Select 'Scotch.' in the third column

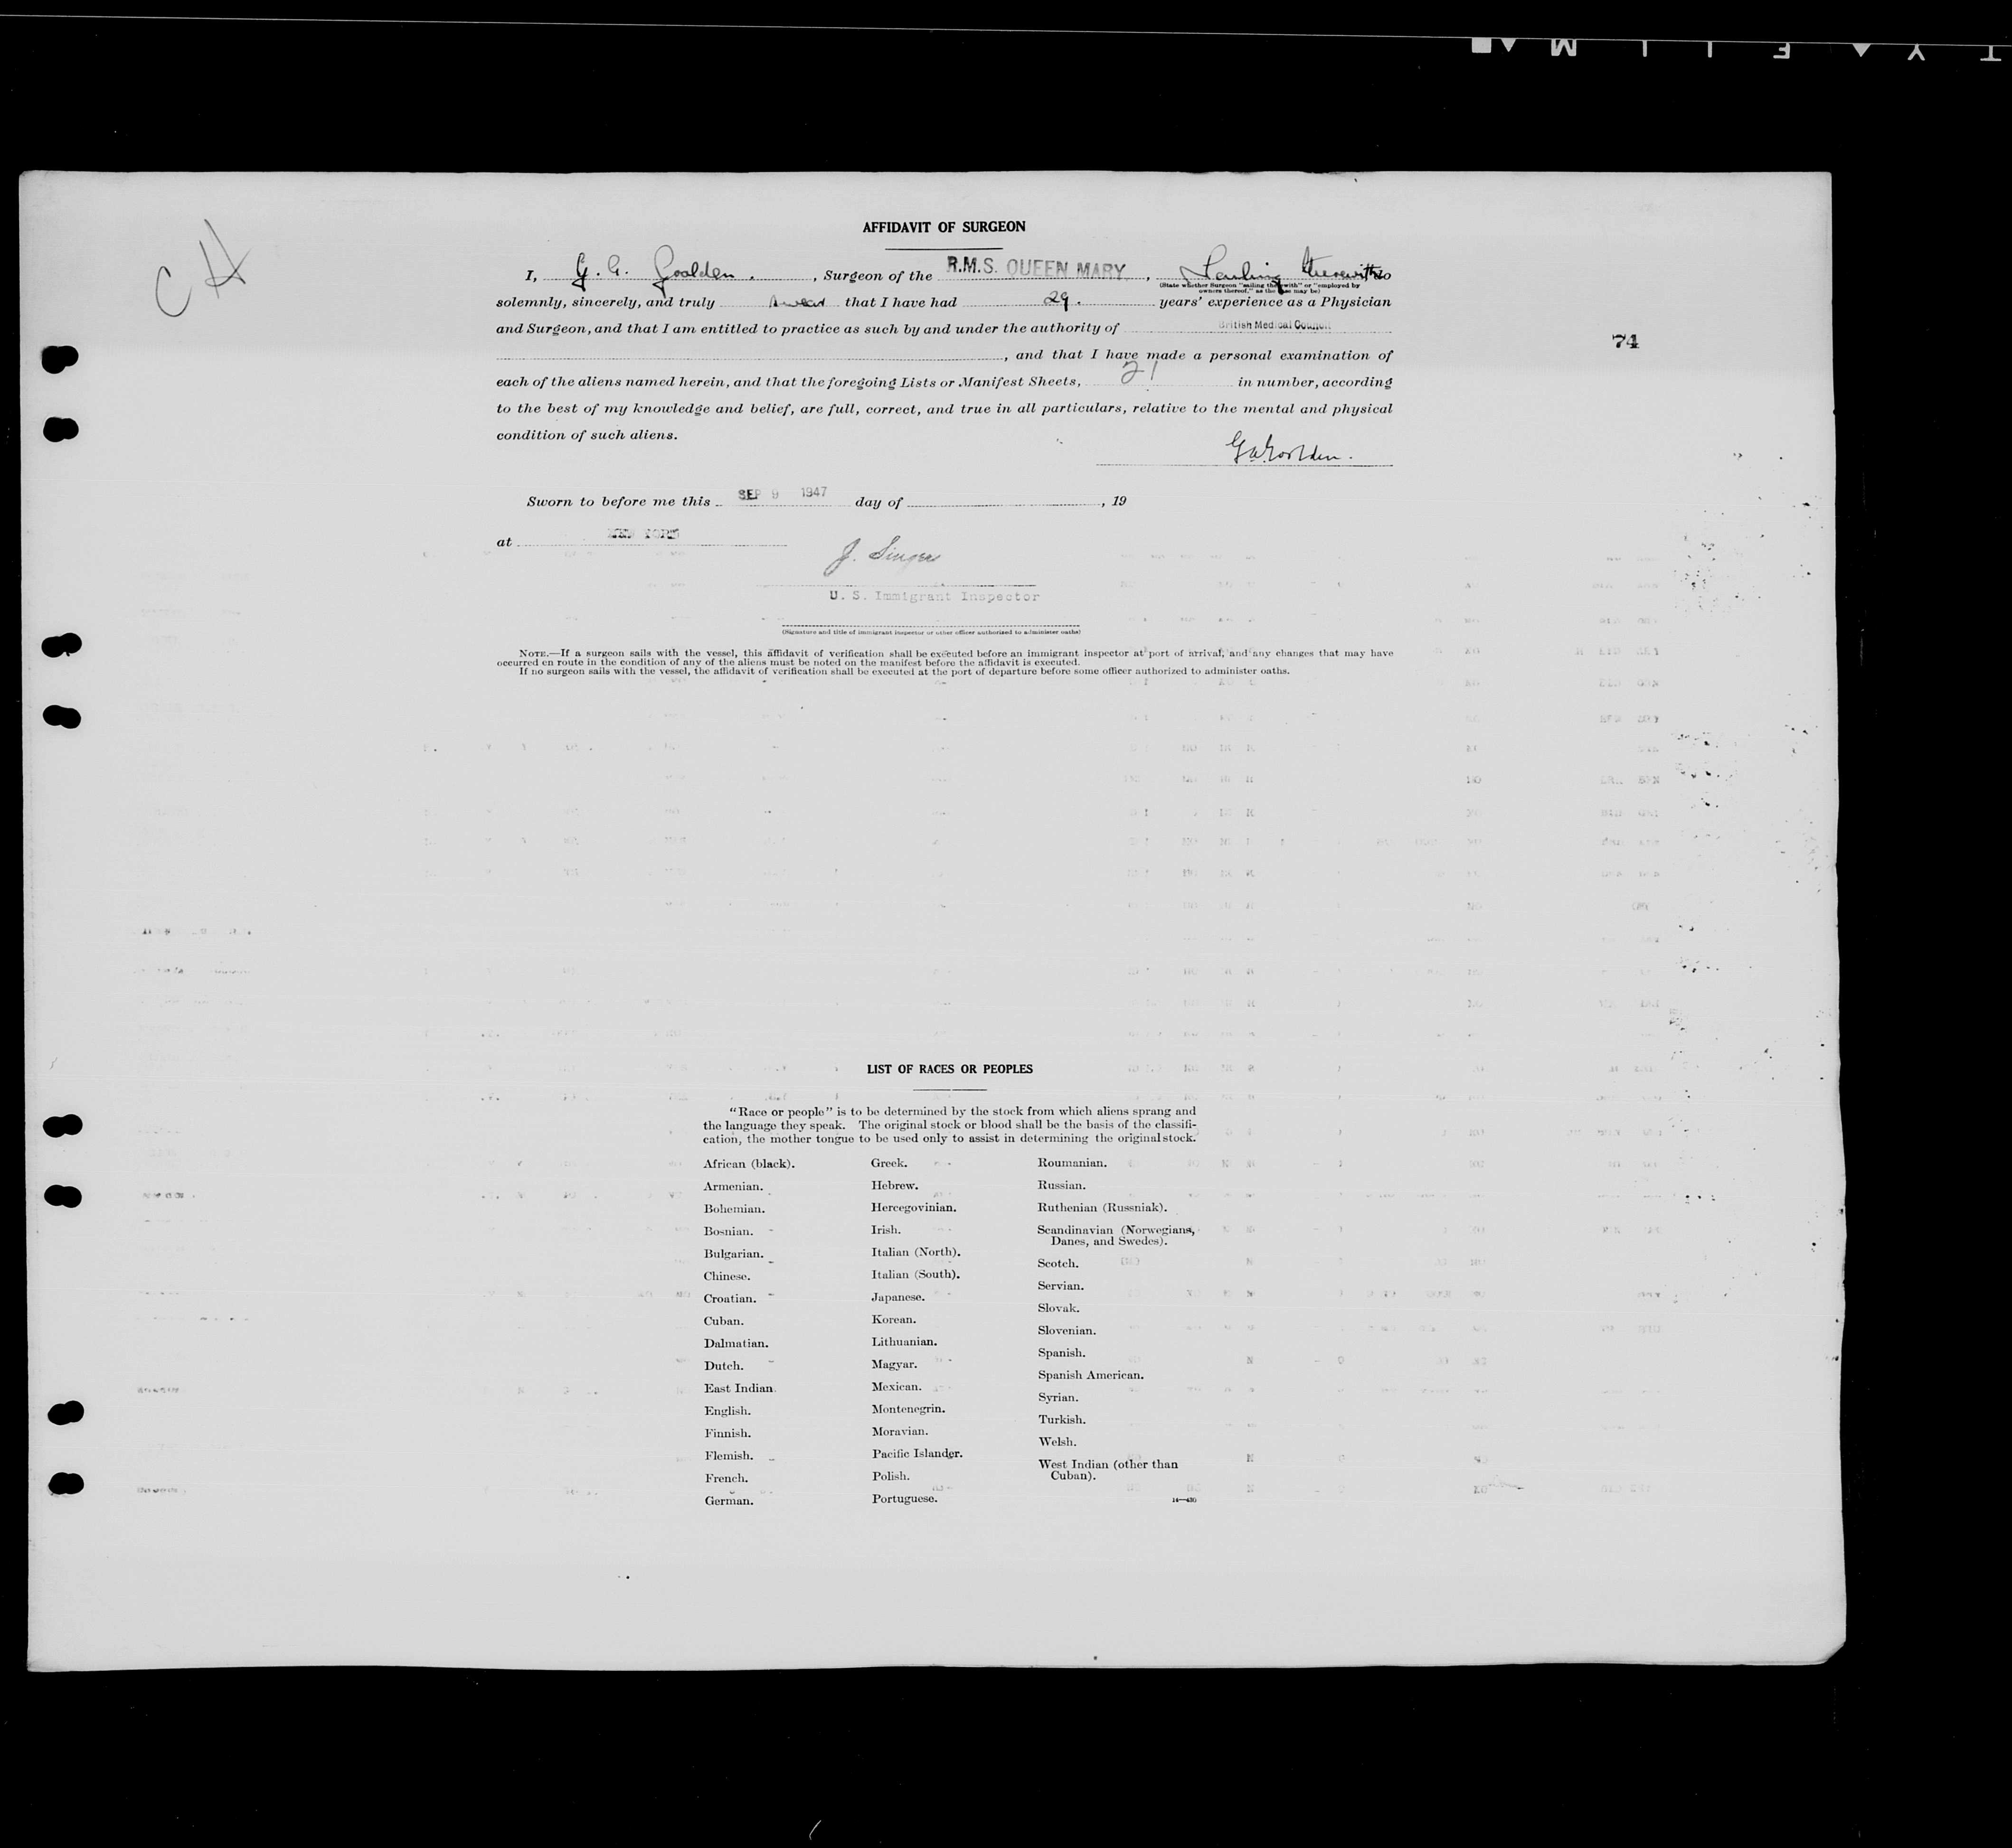(1058, 1264)
